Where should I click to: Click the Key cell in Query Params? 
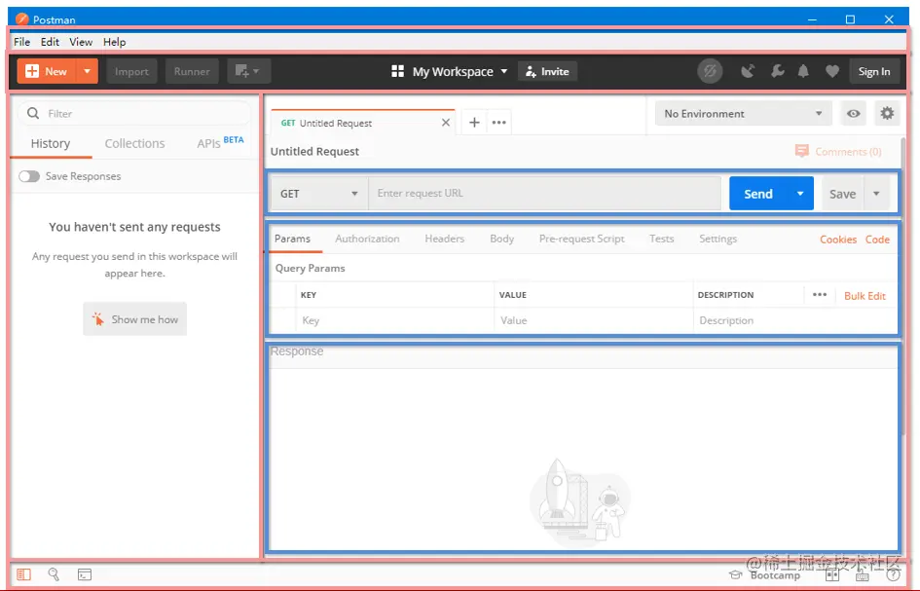tap(395, 320)
